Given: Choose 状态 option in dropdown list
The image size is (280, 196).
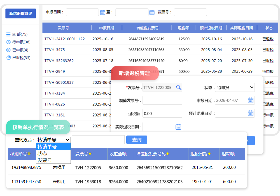Looking at the screenshot, I should [x=53, y=153].
